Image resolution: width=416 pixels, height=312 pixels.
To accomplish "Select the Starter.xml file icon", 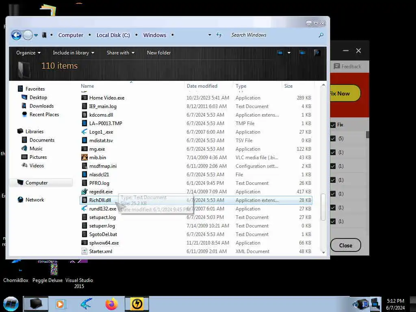I will 84,251.
